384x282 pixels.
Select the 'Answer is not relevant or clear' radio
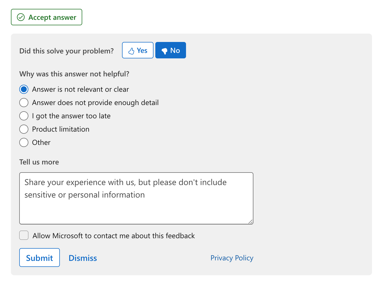pos(24,89)
